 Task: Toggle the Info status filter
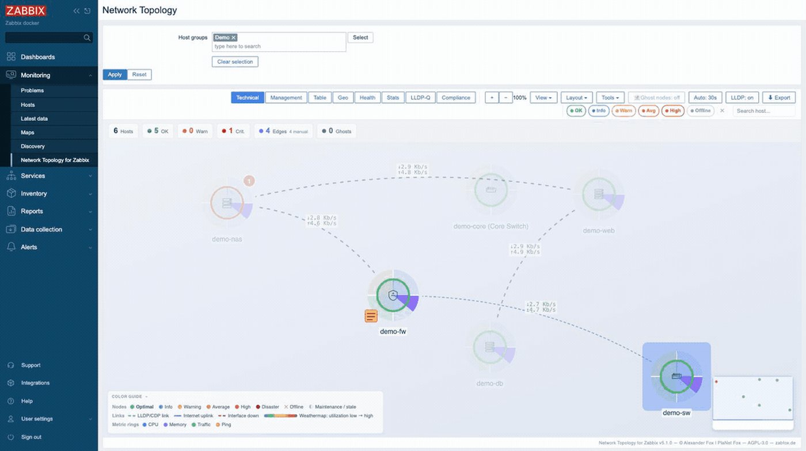[x=599, y=110]
